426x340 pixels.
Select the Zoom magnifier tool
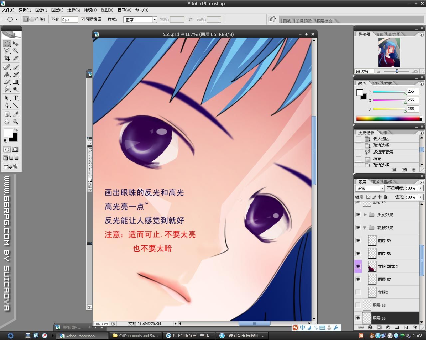pos(16,122)
